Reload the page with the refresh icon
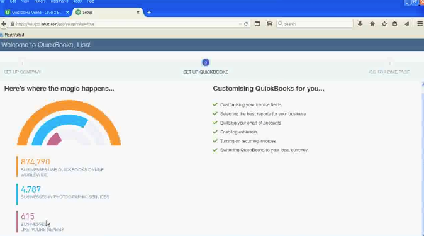This screenshot has width=424, height=236. 246,24
